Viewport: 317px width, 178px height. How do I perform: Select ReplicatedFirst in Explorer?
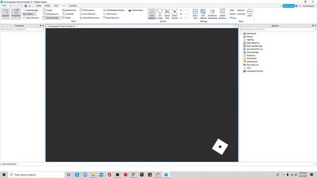pos(253,43)
